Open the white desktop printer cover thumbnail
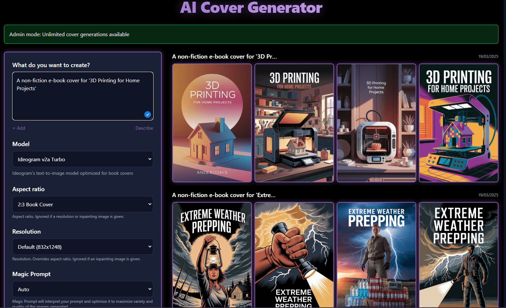 376,123
